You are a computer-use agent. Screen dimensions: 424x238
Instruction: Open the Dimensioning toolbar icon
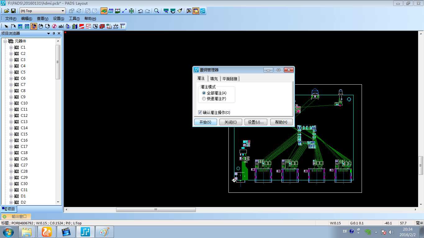118,11
